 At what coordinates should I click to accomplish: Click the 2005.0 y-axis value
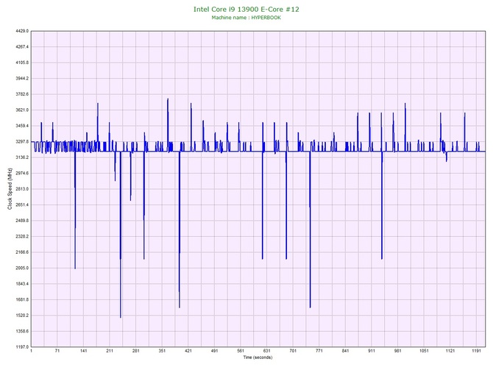[22, 268]
